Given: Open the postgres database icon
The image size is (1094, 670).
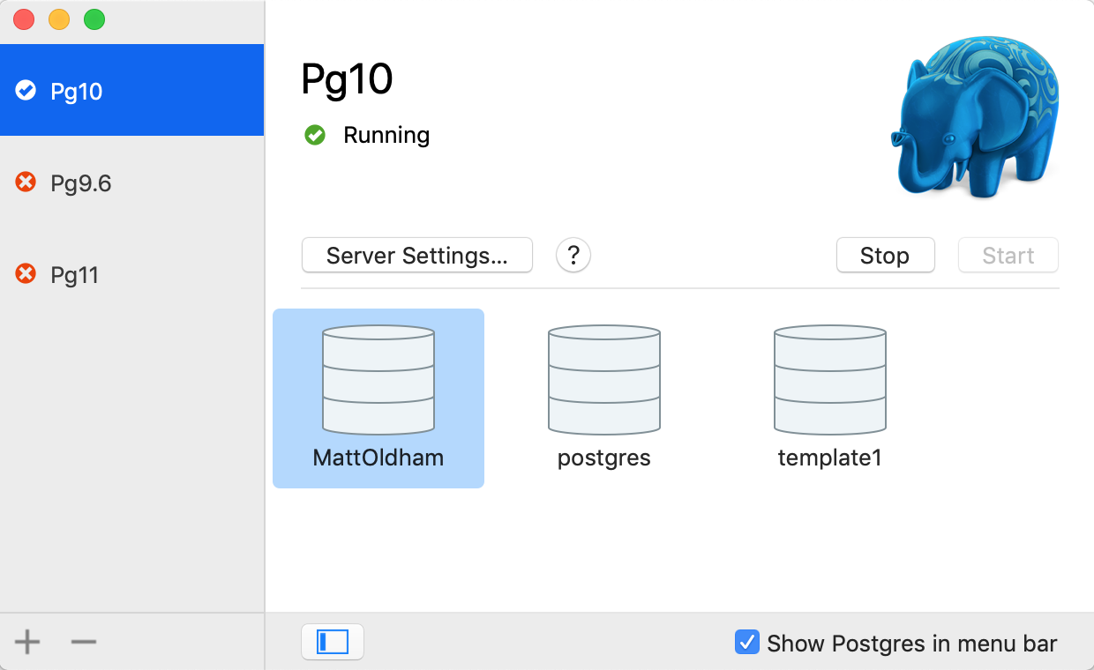Looking at the screenshot, I should 604,381.
